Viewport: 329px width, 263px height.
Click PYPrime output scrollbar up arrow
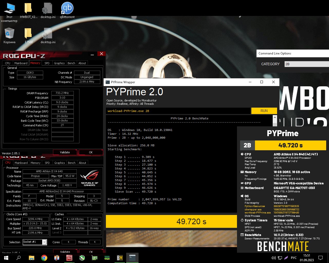tap(275, 117)
